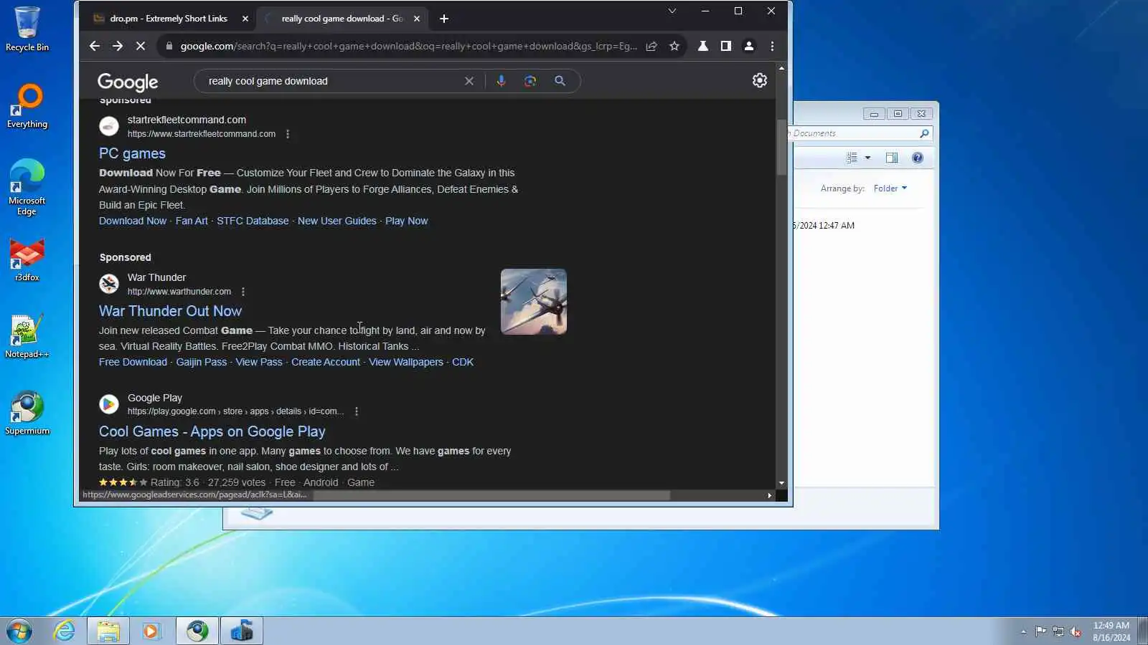Screen dimensions: 1148x645
Task: Submit search with the magnifier icon
Action: [560, 81]
